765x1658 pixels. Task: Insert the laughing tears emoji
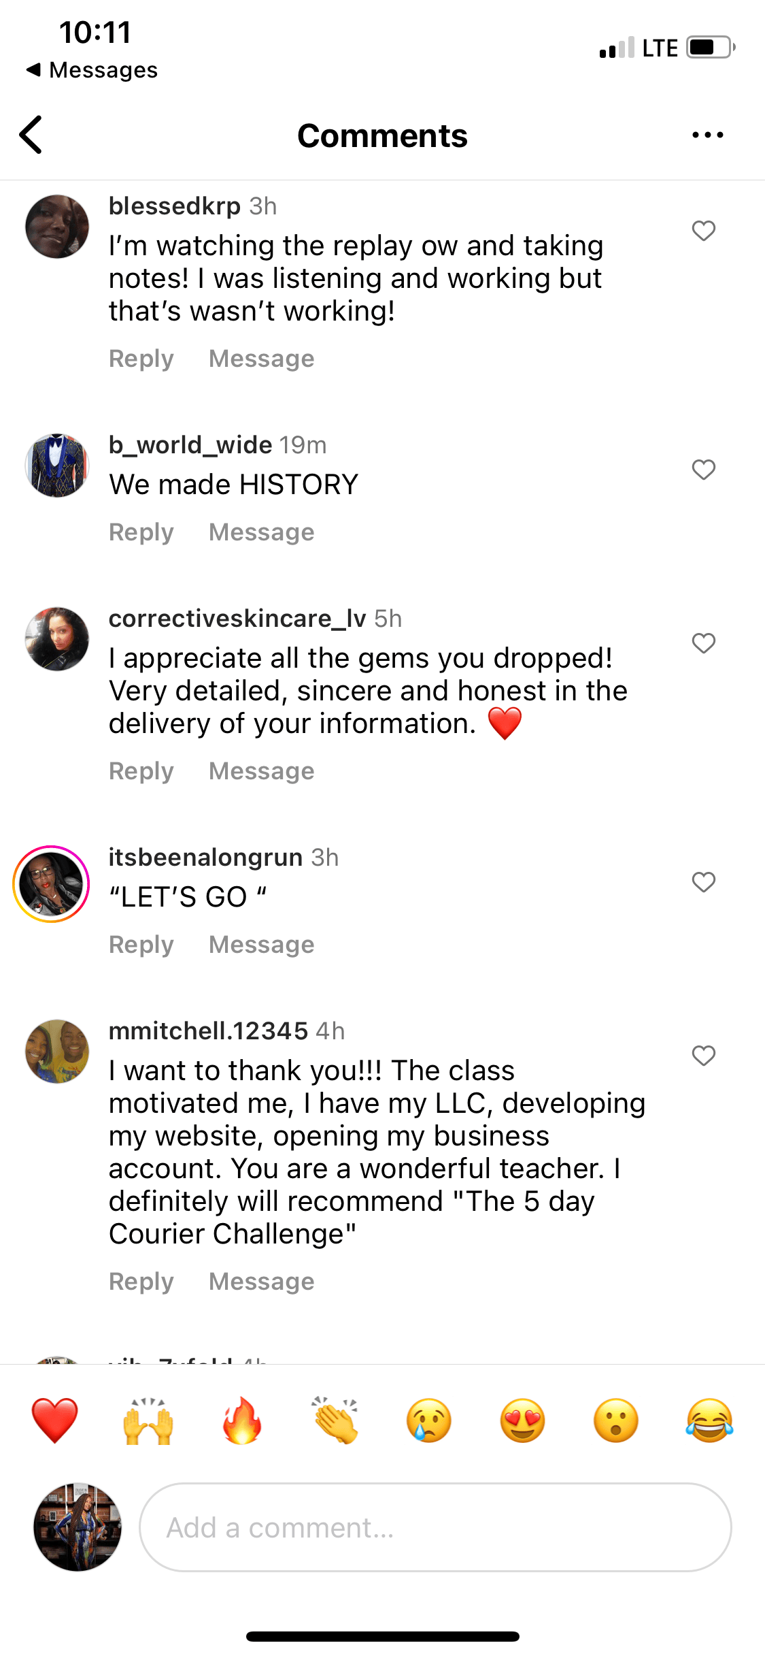(x=709, y=1420)
